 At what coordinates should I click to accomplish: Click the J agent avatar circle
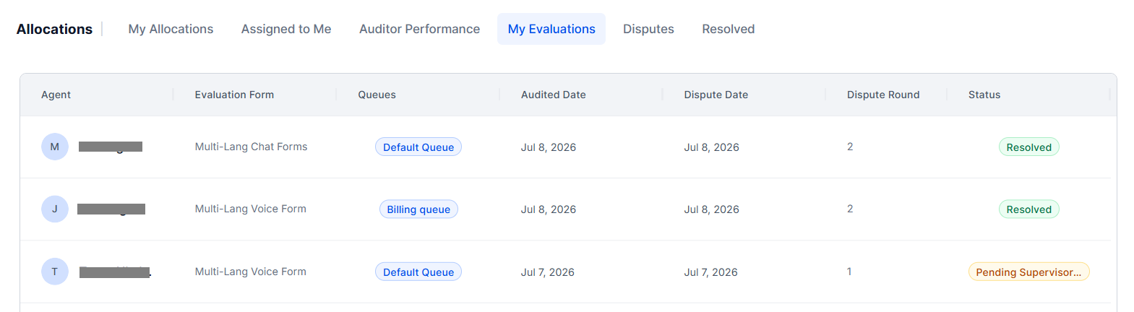(55, 209)
